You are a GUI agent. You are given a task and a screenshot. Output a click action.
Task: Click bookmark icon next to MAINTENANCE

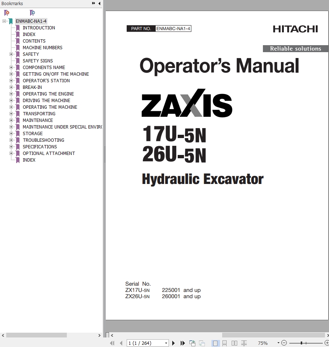click(x=18, y=120)
